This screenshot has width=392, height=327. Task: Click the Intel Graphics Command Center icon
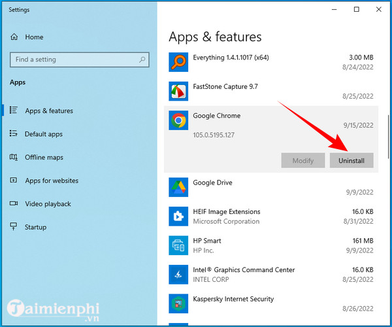178,275
